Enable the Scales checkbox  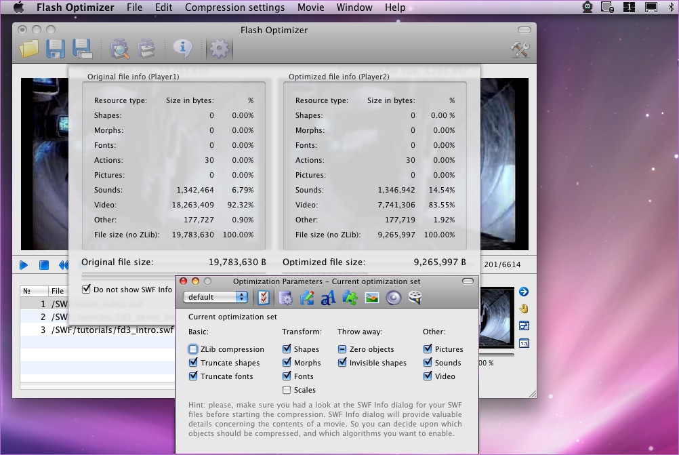click(287, 390)
